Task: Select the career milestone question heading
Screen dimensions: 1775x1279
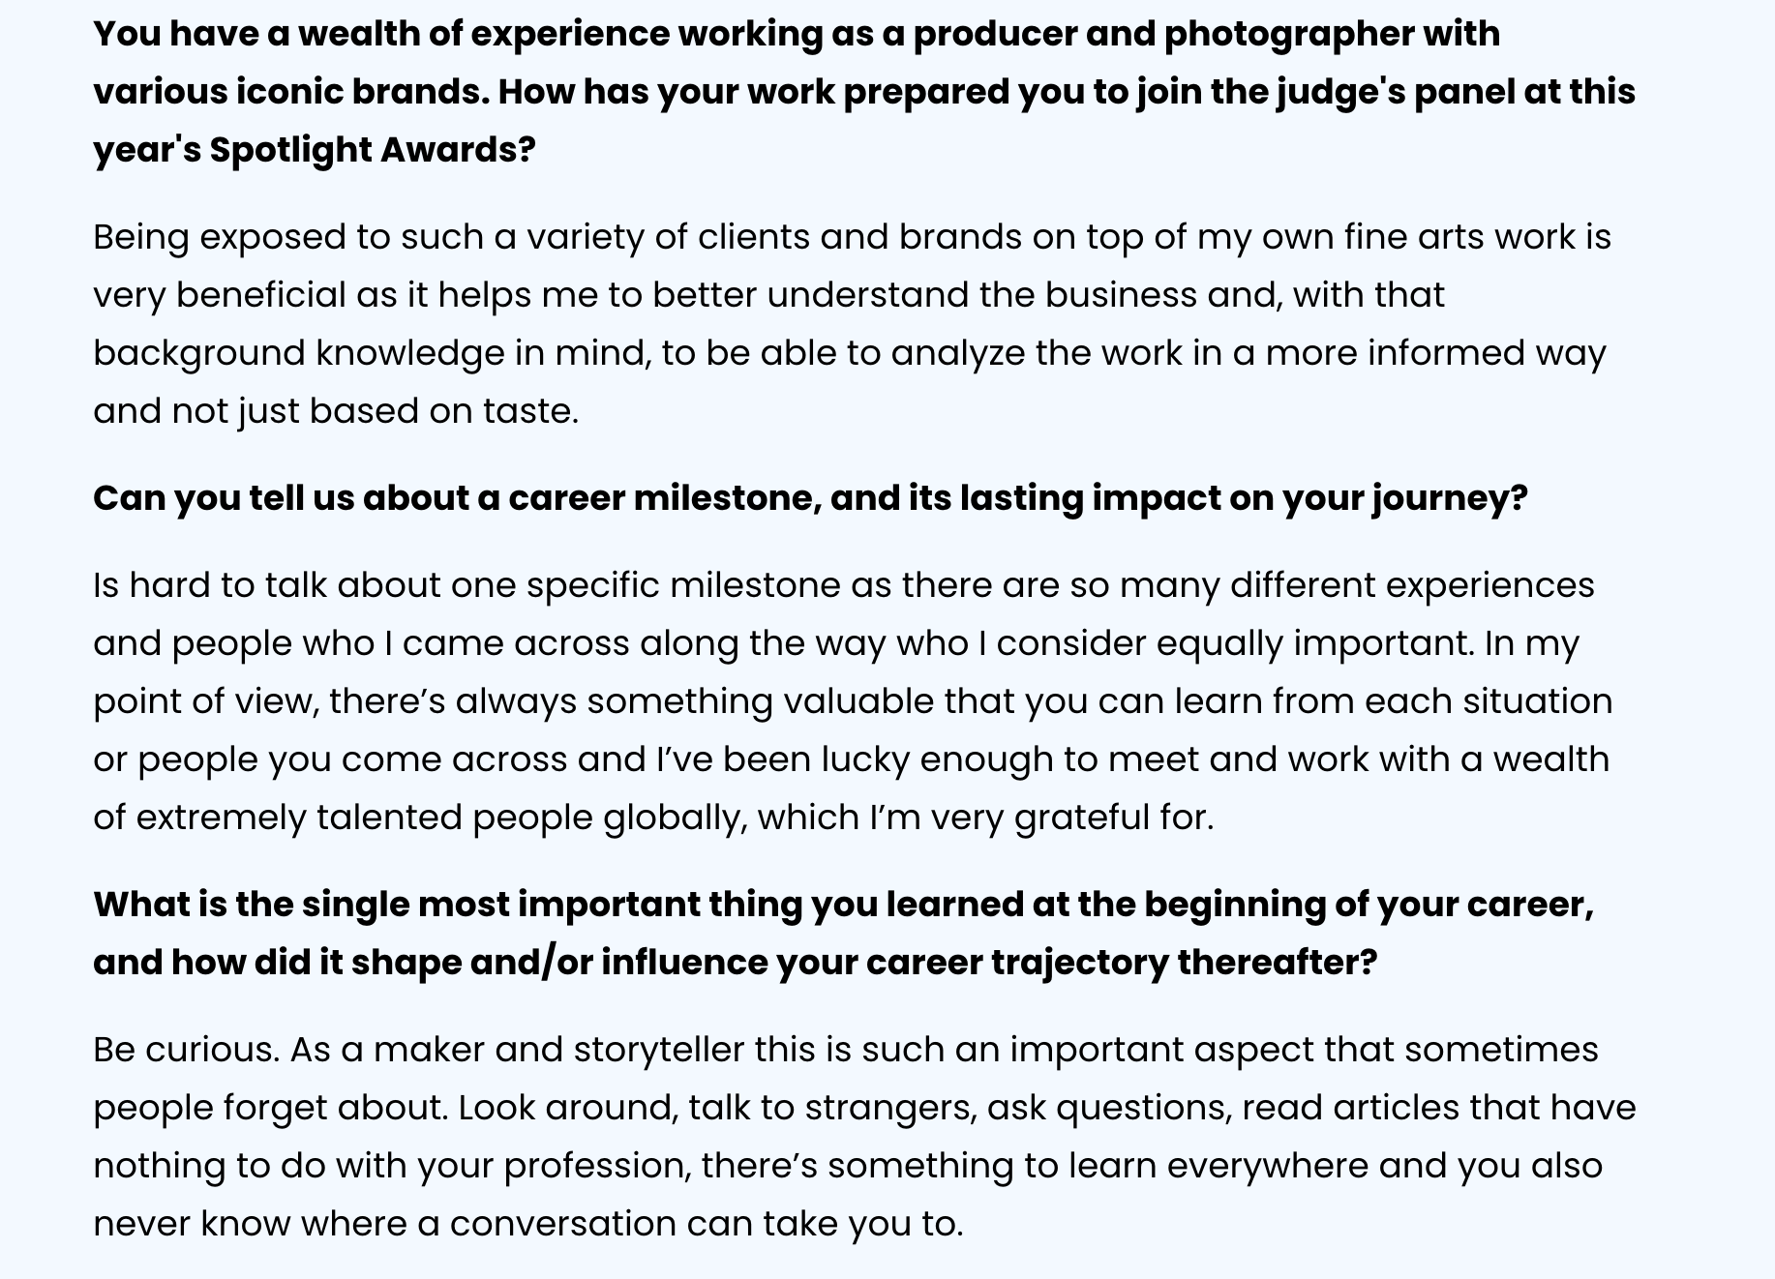Action: [809, 498]
